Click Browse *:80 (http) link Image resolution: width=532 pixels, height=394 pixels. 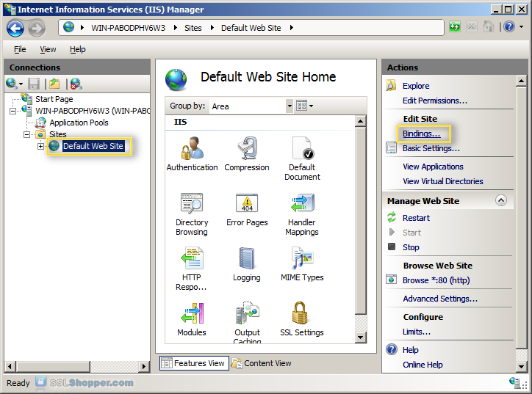(436, 280)
